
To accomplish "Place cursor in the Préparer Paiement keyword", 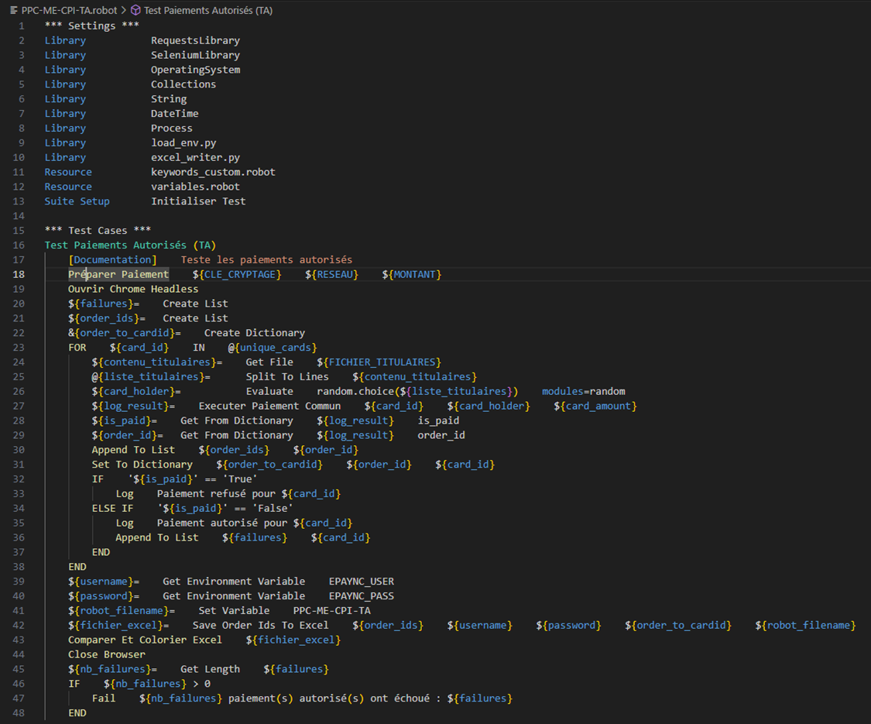I will click(x=118, y=274).
